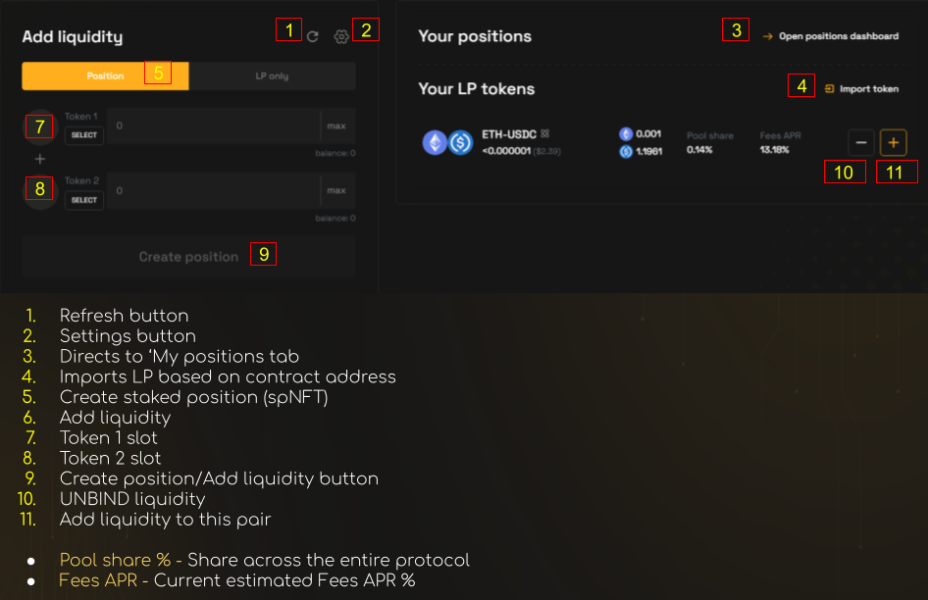Click the small icon beside ETH-USDC label
This screenshot has width=928, height=600.
pos(544,133)
